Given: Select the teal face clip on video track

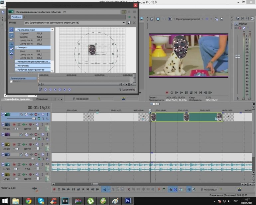Looking at the screenshot, I should pos(170,117).
